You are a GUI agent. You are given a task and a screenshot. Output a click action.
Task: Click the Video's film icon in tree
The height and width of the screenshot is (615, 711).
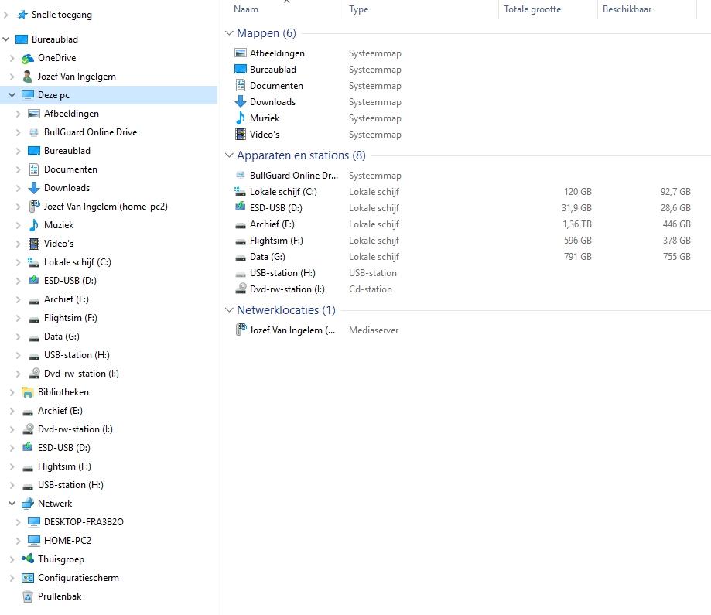pyautogui.click(x=34, y=244)
